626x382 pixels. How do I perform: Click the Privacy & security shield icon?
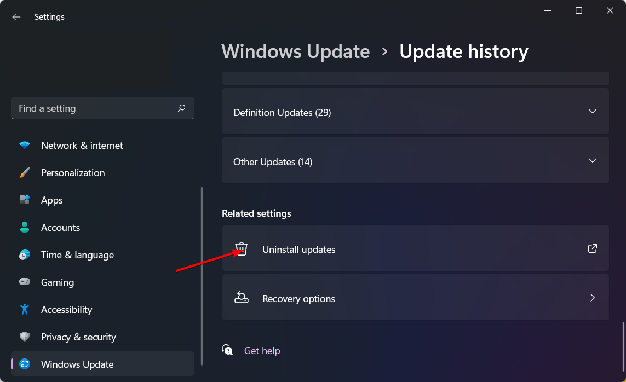point(25,337)
